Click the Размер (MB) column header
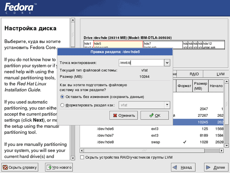Image resolution: width=230 pixels, height=173 pixels. click(201, 86)
